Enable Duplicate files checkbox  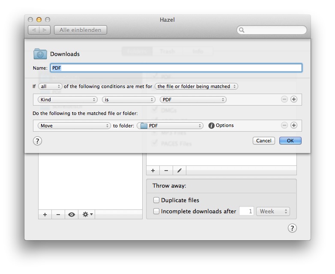pyautogui.click(x=156, y=200)
